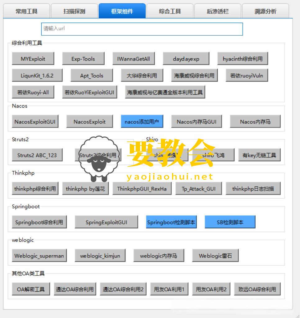Open hyacinth综合利用
Viewport: 300px width, 318px height.
(x=243, y=59)
